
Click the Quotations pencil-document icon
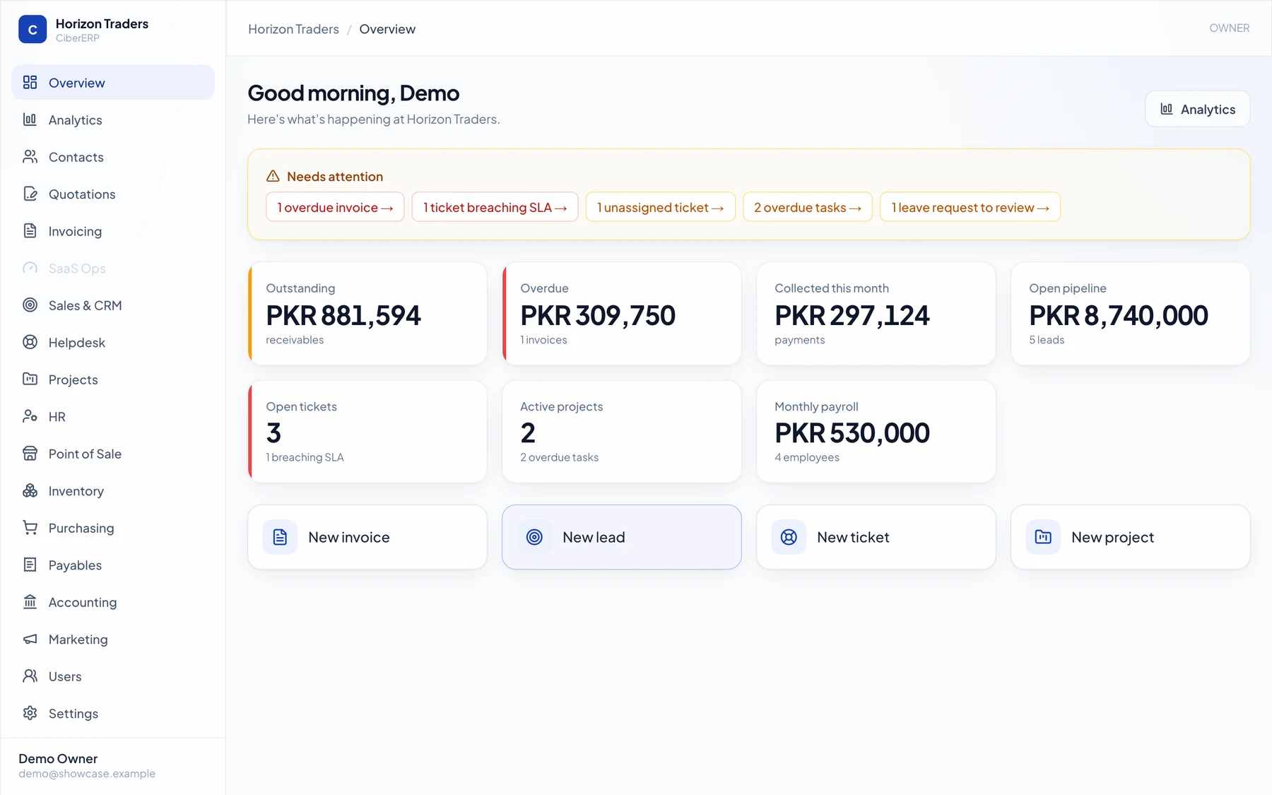click(30, 194)
